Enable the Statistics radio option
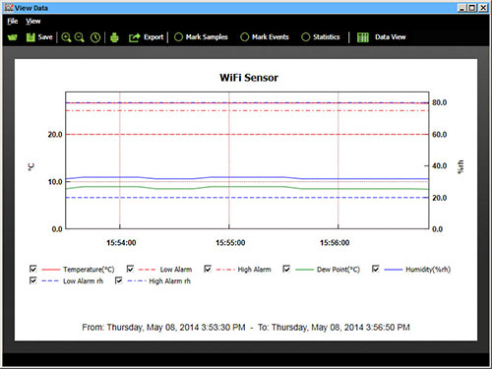The height and width of the screenshot is (369, 492). (x=306, y=37)
